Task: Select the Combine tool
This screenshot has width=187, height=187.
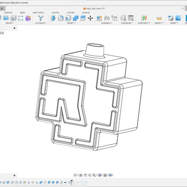Action: (76, 18)
